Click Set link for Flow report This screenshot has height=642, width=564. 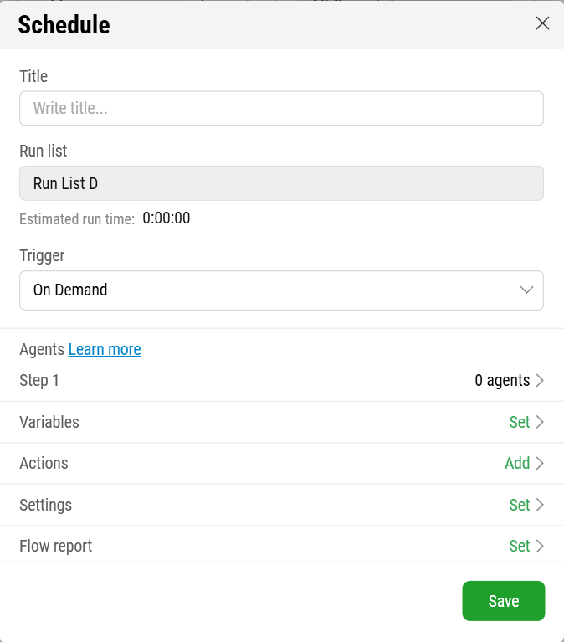coord(520,547)
